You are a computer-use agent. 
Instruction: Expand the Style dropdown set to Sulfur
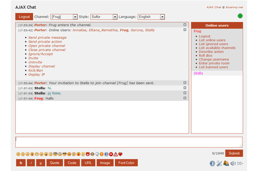(103, 17)
